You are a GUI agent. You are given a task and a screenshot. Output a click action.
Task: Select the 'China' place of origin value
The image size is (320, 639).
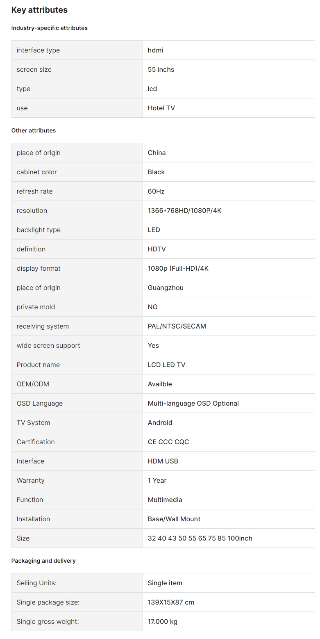coord(157,153)
